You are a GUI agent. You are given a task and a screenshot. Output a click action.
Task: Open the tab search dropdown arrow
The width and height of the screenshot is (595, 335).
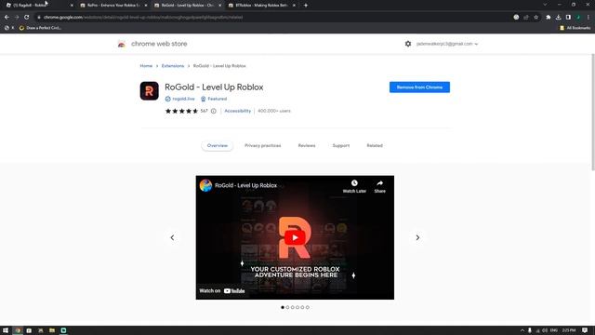click(545, 5)
